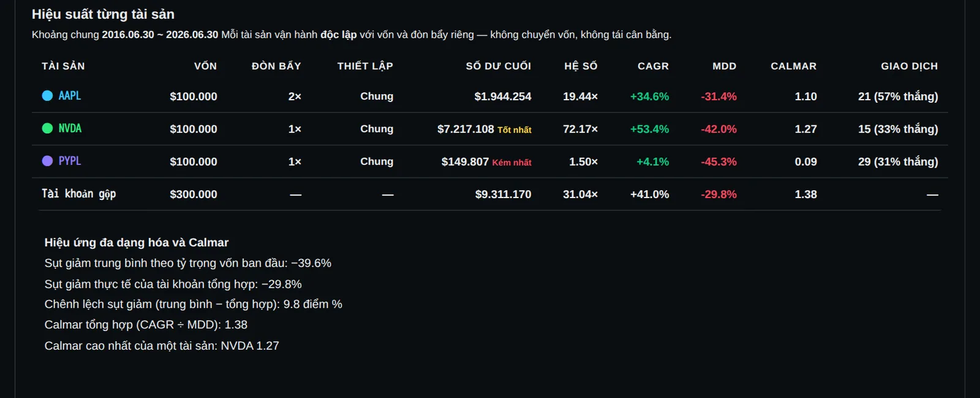This screenshot has width=980, height=398.
Task: Click PYPL Calmar value 0.09
Action: tap(806, 162)
